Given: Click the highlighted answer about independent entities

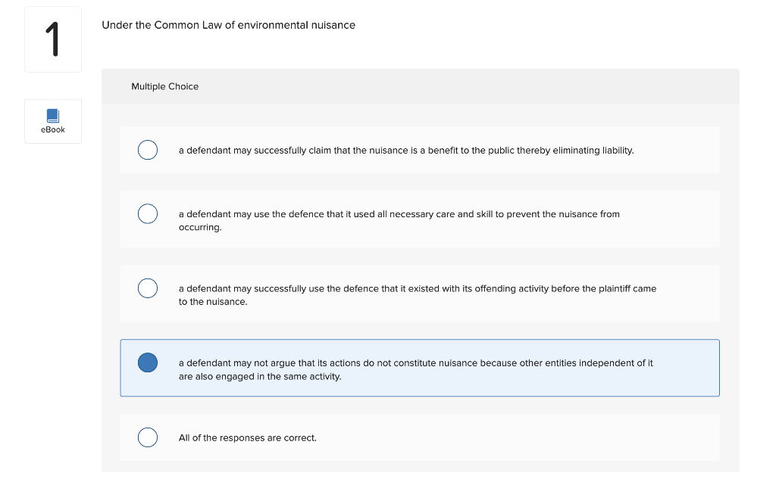Looking at the screenshot, I should click(420, 369).
